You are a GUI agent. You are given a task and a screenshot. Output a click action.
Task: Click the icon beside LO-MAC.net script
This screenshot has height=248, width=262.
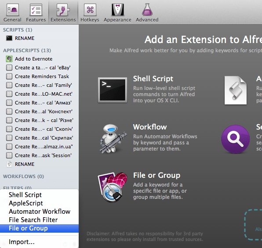tap(9, 94)
